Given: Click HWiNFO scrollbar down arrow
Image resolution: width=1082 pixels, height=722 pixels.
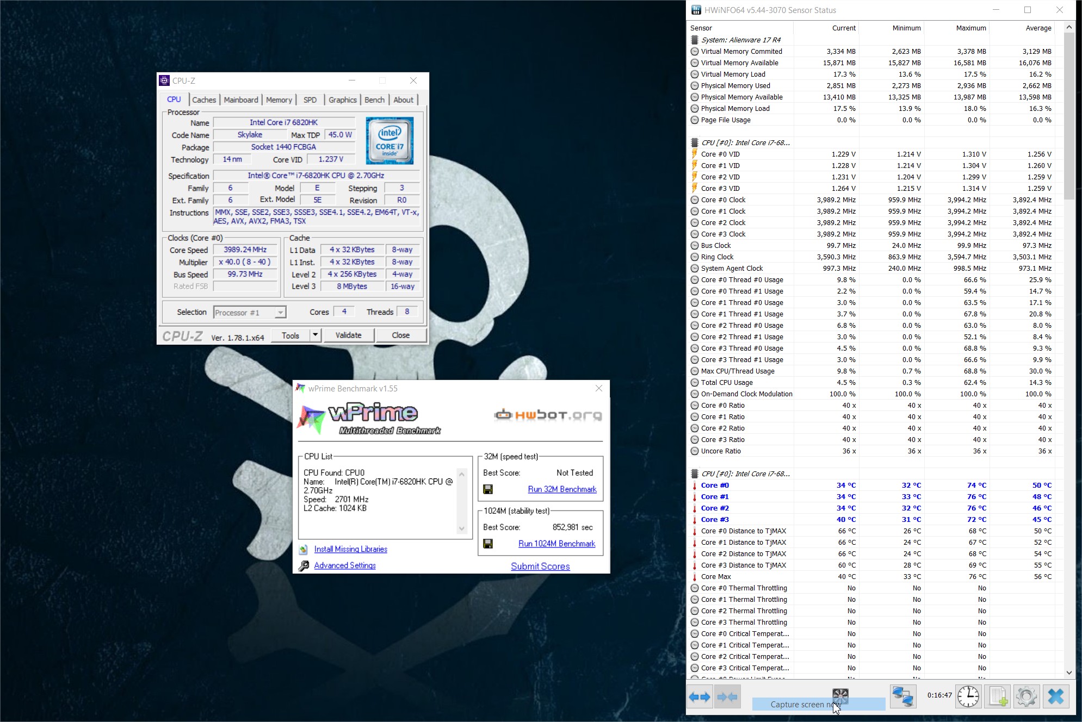Looking at the screenshot, I should point(1069,673).
